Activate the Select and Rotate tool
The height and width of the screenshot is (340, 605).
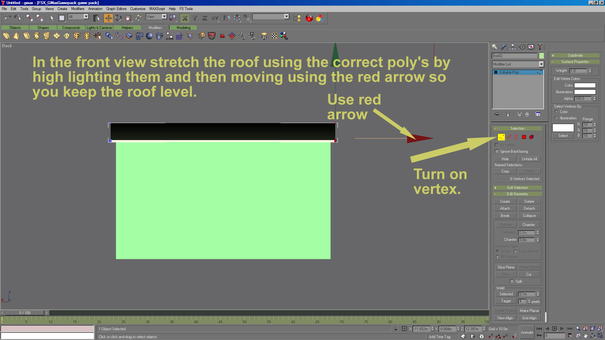coord(118,18)
